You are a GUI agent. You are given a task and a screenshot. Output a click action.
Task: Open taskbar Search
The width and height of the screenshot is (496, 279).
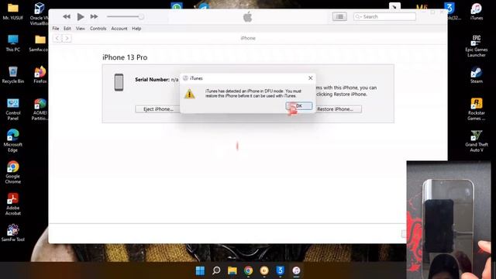(216, 270)
